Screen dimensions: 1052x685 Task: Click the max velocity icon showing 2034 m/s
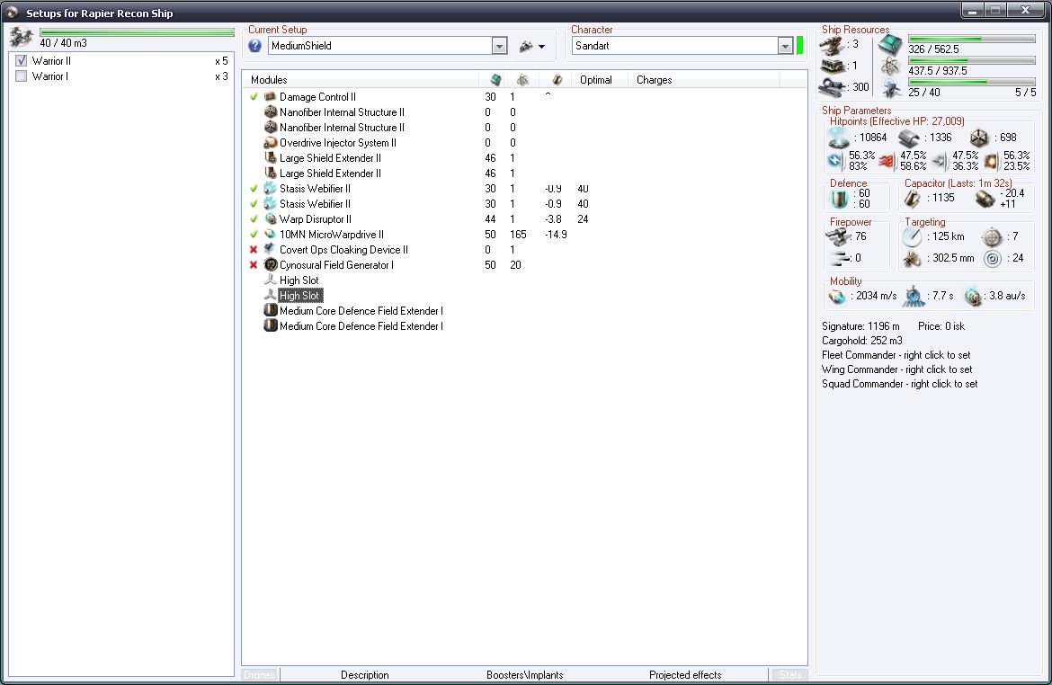point(837,296)
